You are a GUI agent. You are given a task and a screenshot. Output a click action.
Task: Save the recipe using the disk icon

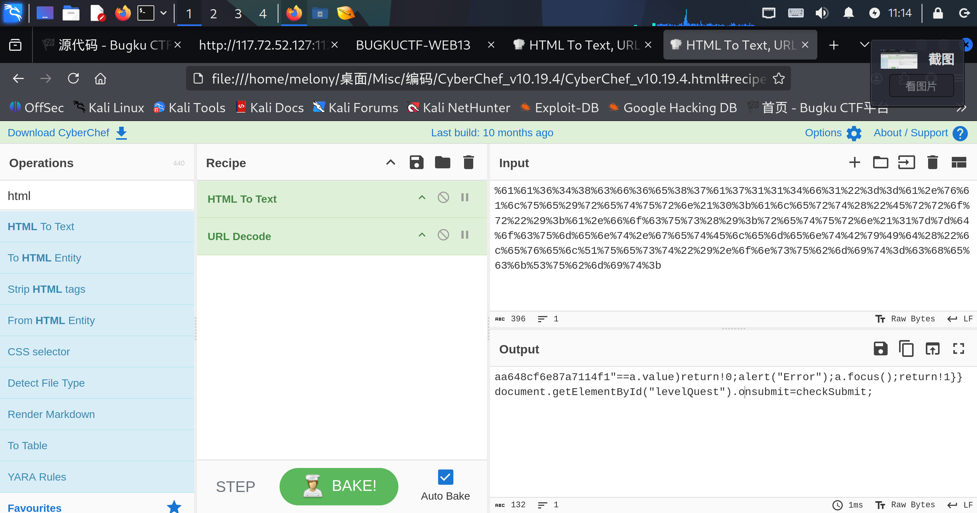click(x=416, y=163)
